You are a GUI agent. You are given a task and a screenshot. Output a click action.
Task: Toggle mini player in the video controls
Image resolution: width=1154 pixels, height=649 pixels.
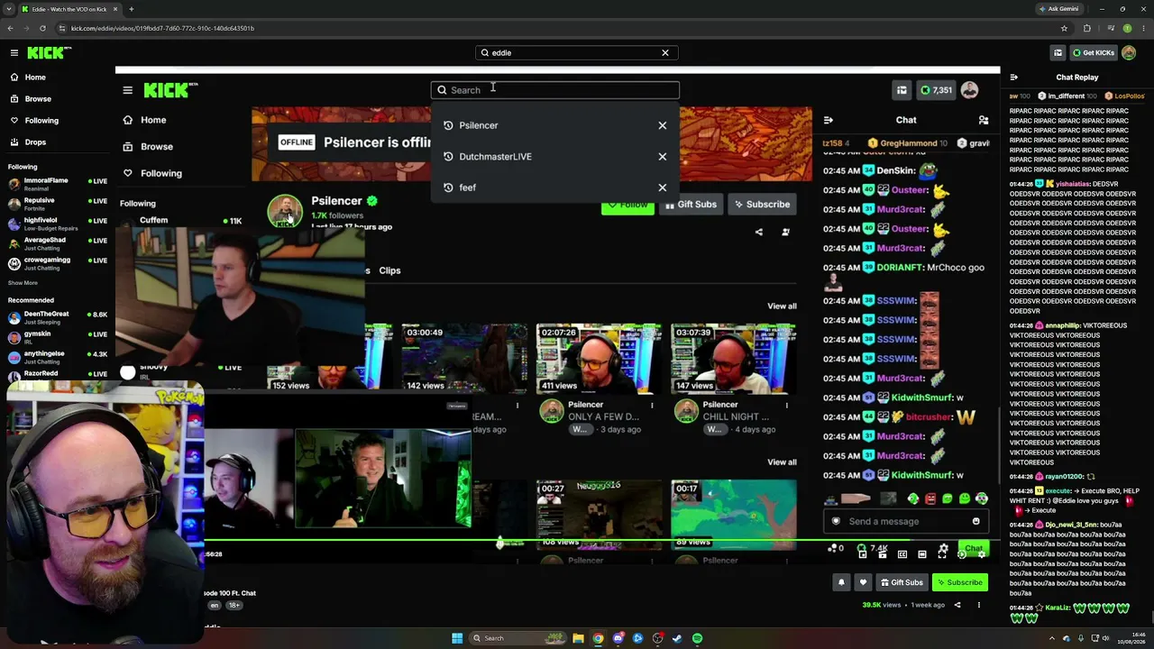point(863,554)
